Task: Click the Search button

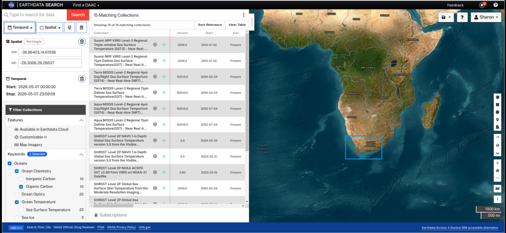Action: [78, 15]
